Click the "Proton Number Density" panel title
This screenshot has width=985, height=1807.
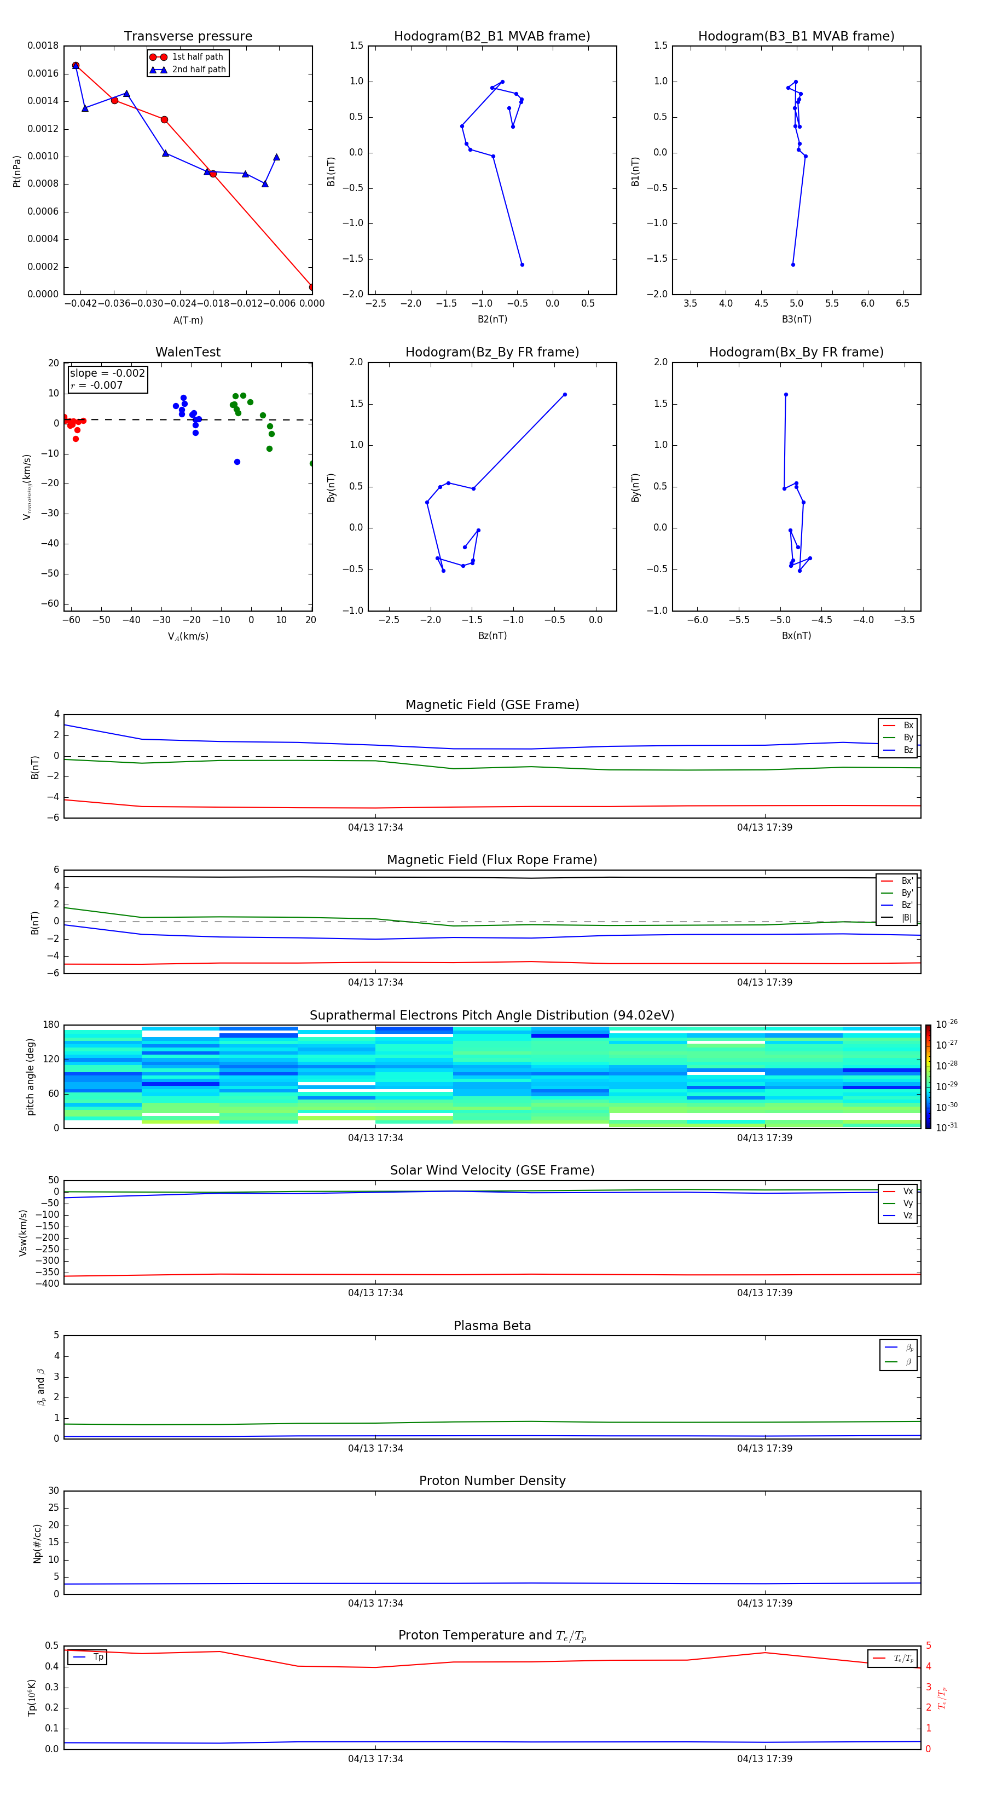[492, 1481]
